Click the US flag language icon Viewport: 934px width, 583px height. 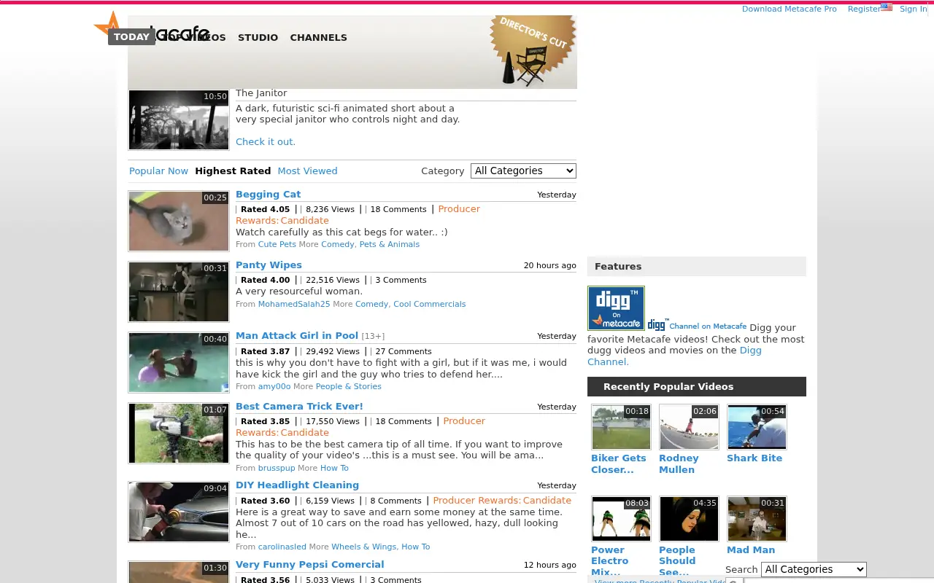887,7
